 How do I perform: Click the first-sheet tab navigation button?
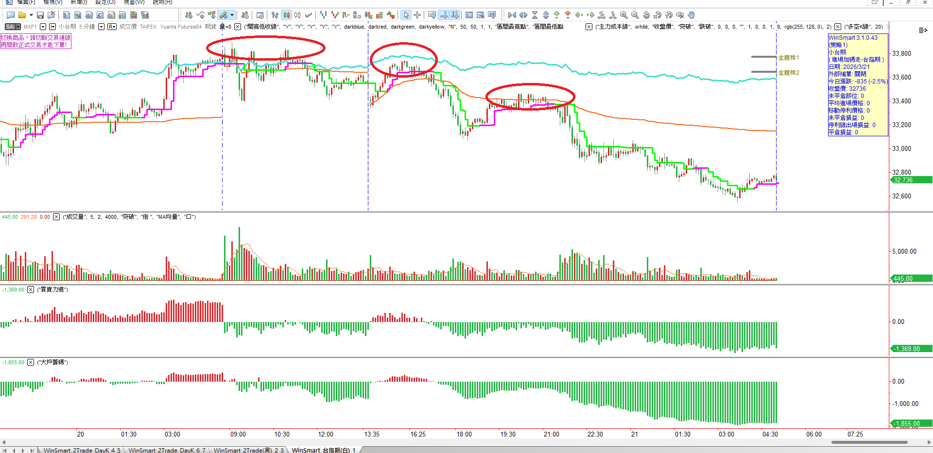click(x=5, y=450)
